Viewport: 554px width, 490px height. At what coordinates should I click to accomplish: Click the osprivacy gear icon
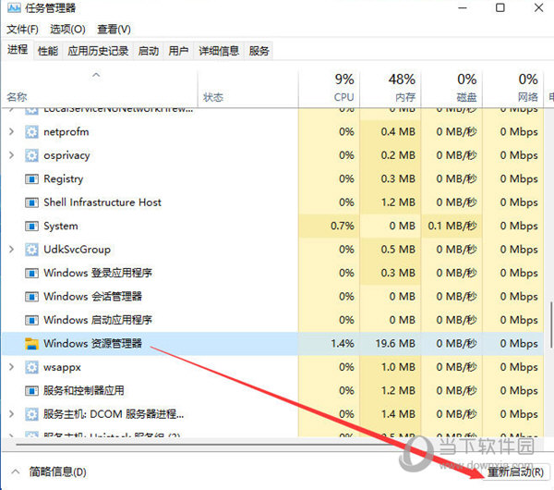pos(31,155)
